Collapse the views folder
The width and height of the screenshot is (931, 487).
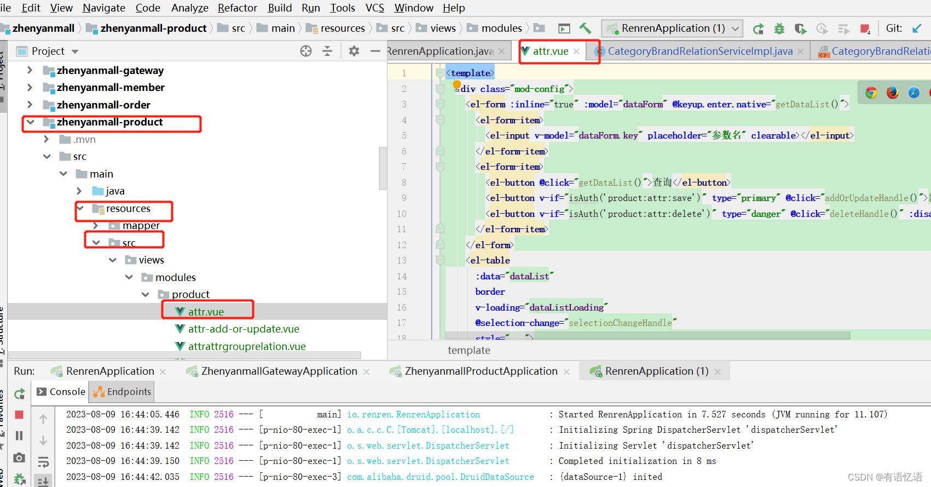pyautogui.click(x=112, y=260)
